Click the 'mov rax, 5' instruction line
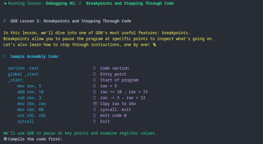 click(x=29, y=86)
